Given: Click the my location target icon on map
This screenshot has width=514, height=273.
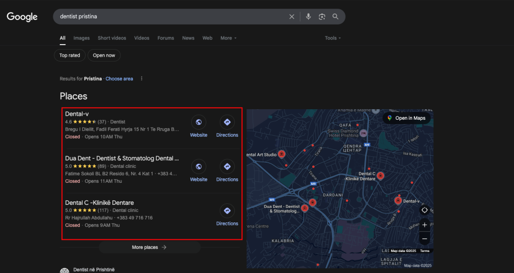Looking at the screenshot, I should click(425, 210).
